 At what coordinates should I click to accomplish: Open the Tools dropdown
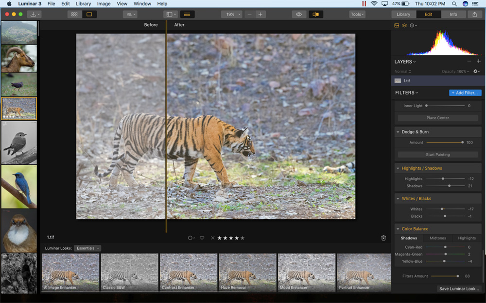click(x=357, y=14)
